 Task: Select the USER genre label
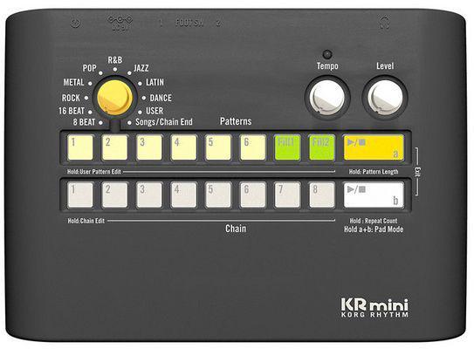[155, 111]
